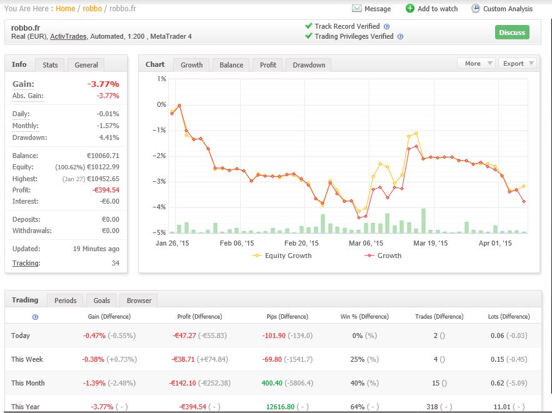
Task: Expand the More dropdown on chart
Action: tap(476, 63)
